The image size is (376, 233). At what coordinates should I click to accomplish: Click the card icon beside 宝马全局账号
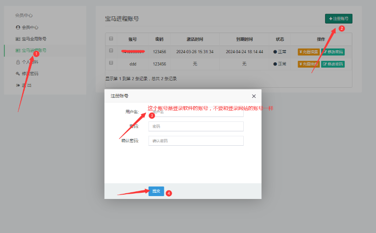(x=18, y=39)
